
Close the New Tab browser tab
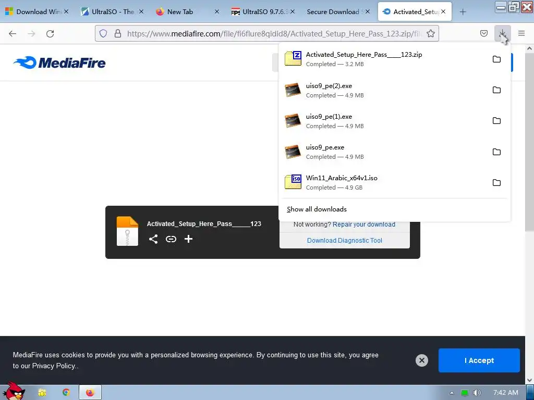click(217, 12)
